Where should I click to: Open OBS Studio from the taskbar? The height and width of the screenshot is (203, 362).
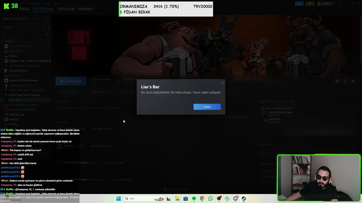point(219,198)
